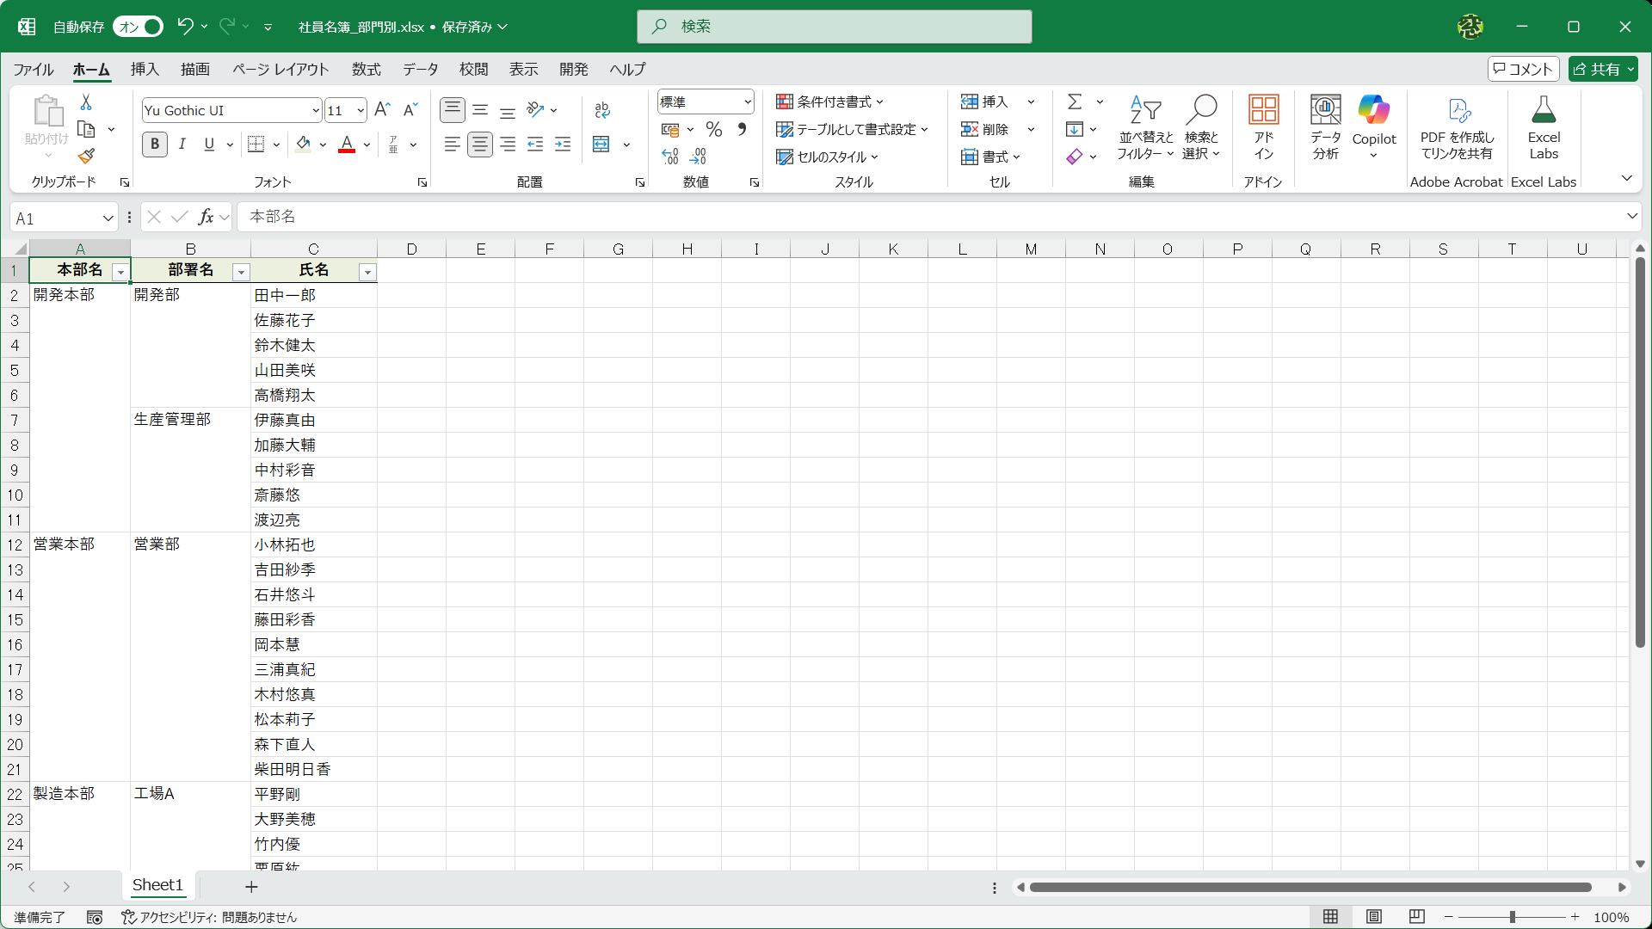Click the AutoSum sigma icon
This screenshot has width=1652, height=929.
point(1075,102)
